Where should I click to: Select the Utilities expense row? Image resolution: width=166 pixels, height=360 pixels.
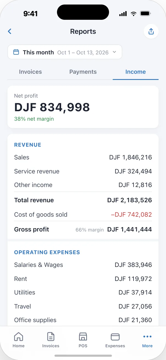[x=83, y=293]
